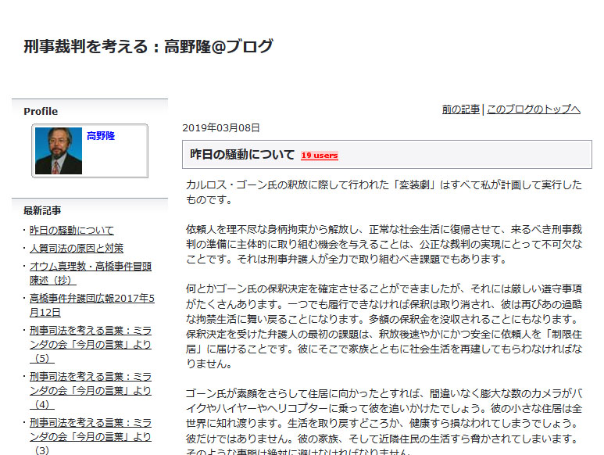604x455 pixels.
Task: Click the opening paragraph starting カルロス・ゴーン氏の釈放
Action: [x=384, y=192]
